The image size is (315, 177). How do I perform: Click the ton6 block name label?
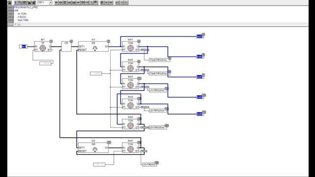tap(130, 117)
